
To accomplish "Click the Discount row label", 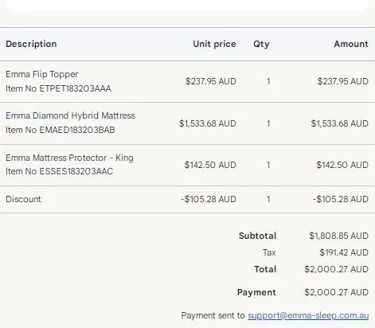I will pyautogui.click(x=23, y=199).
